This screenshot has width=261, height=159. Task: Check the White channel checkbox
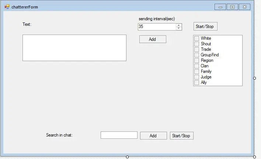tap(197, 39)
